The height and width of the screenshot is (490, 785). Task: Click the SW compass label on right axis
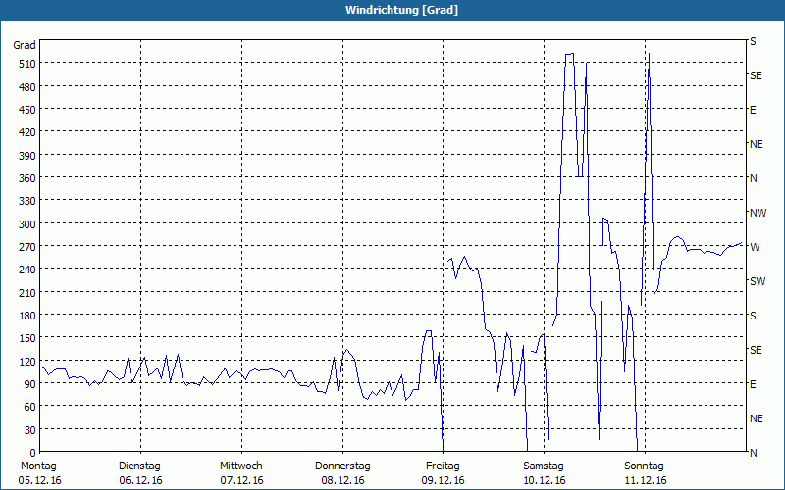(x=758, y=281)
